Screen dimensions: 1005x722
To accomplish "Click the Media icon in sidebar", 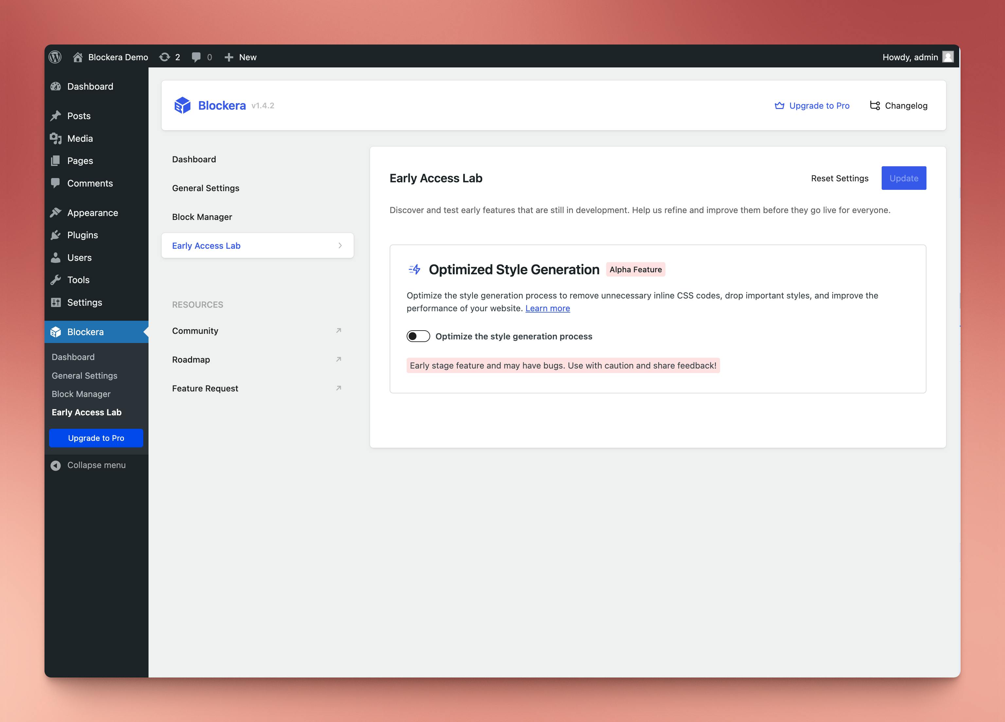I will (x=55, y=138).
